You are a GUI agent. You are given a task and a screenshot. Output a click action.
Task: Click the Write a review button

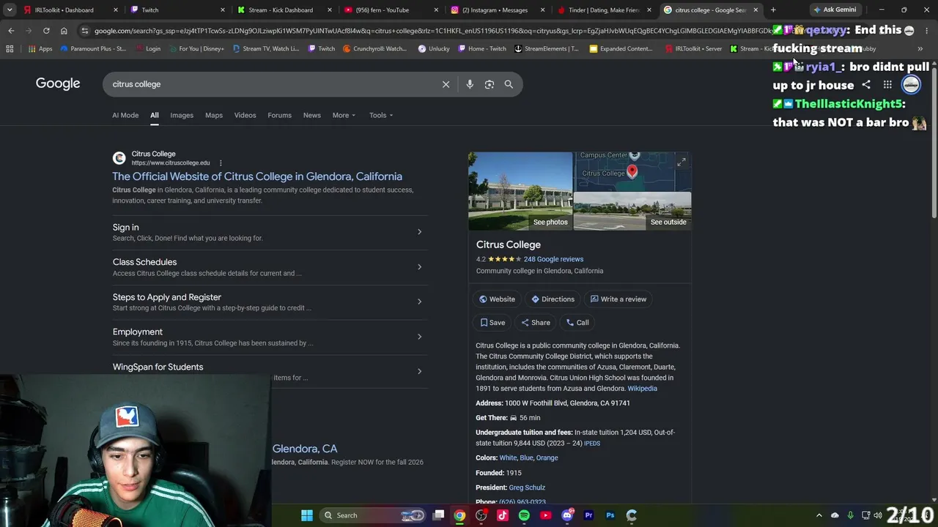coord(618,299)
